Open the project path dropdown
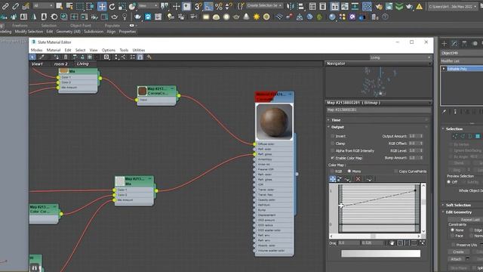 point(453,7)
